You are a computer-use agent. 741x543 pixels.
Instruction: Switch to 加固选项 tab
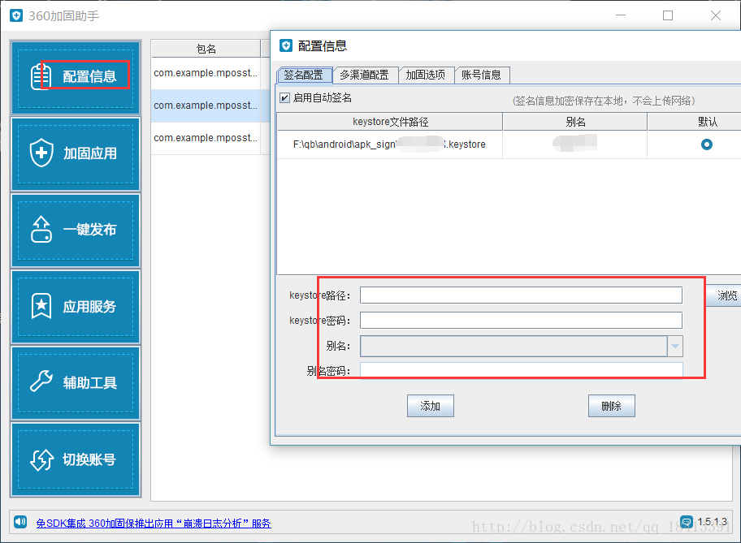[x=425, y=75]
